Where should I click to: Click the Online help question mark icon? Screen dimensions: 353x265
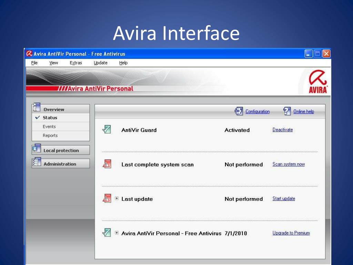(x=287, y=111)
